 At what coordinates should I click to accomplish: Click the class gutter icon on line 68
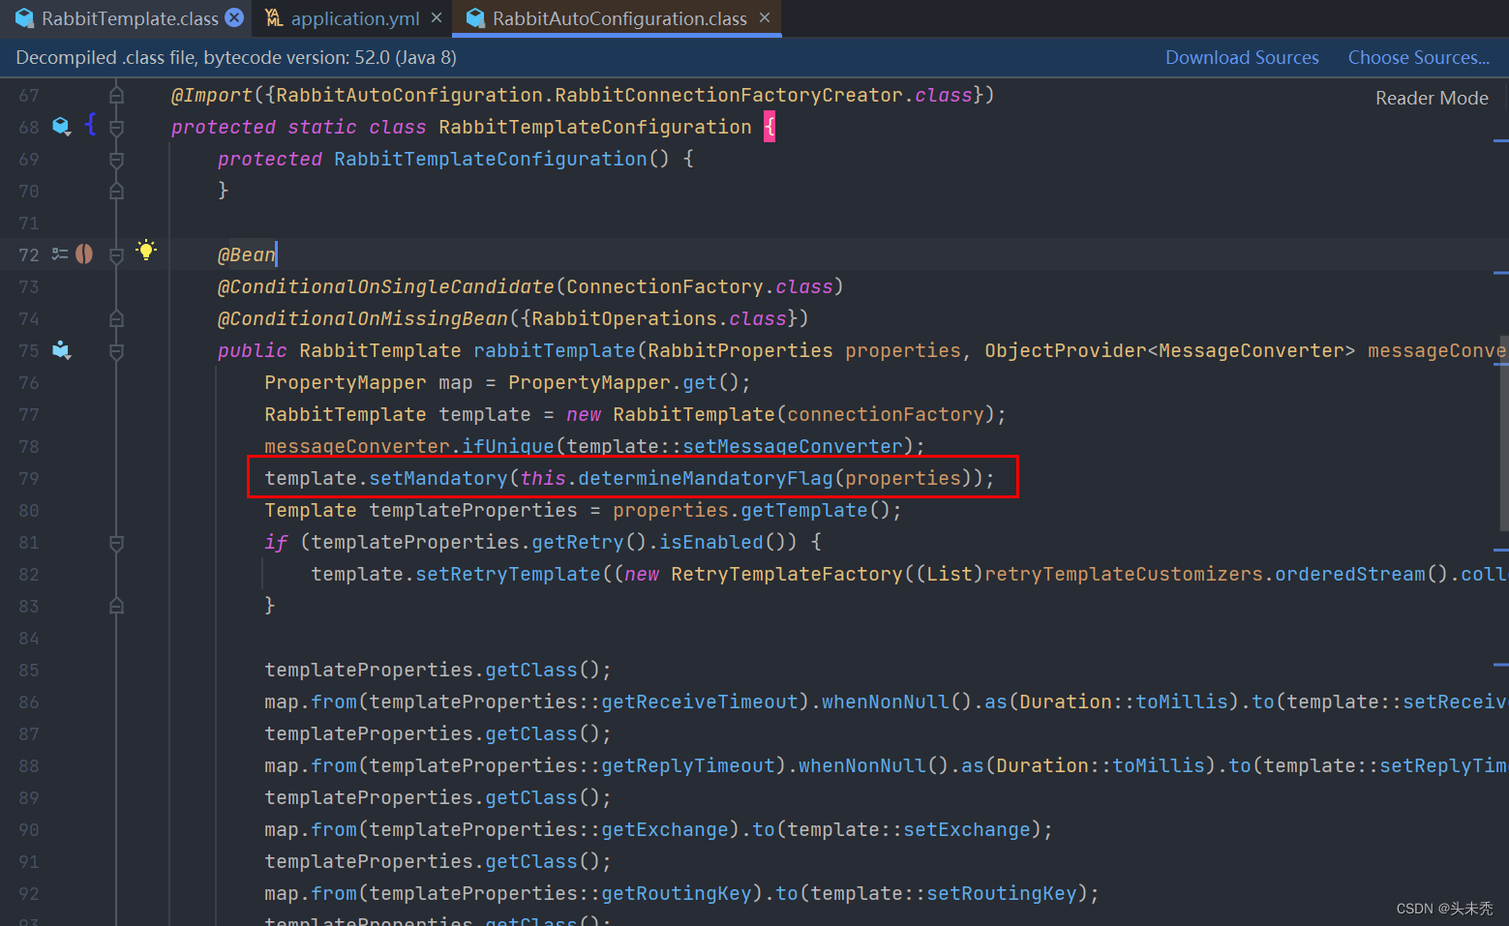coord(62,126)
